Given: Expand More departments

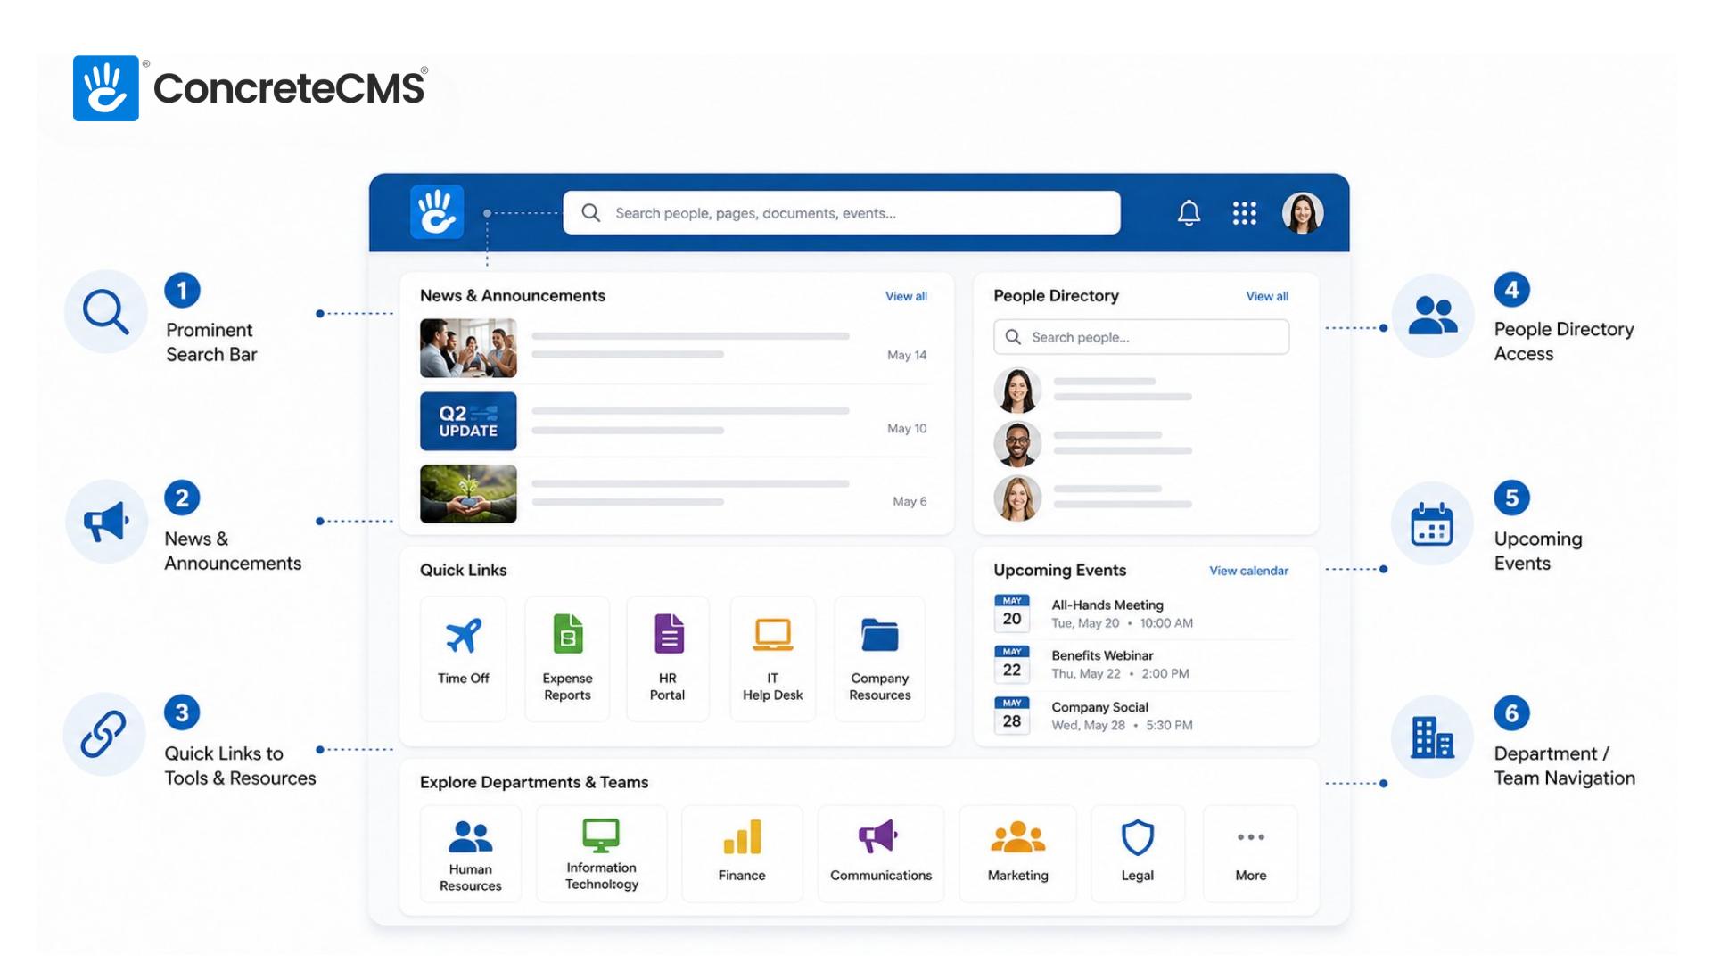Looking at the screenshot, I should coord(1250,854).
